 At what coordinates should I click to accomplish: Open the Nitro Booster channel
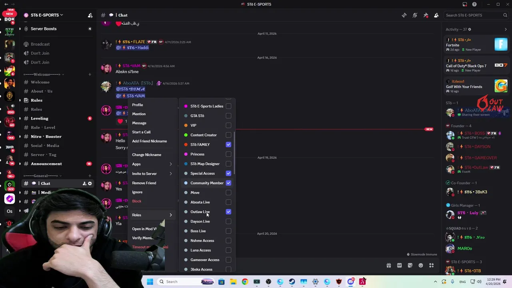click(x=58, y=136)
